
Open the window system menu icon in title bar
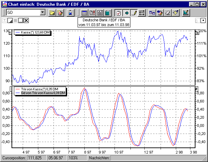(x=4, y=4)
